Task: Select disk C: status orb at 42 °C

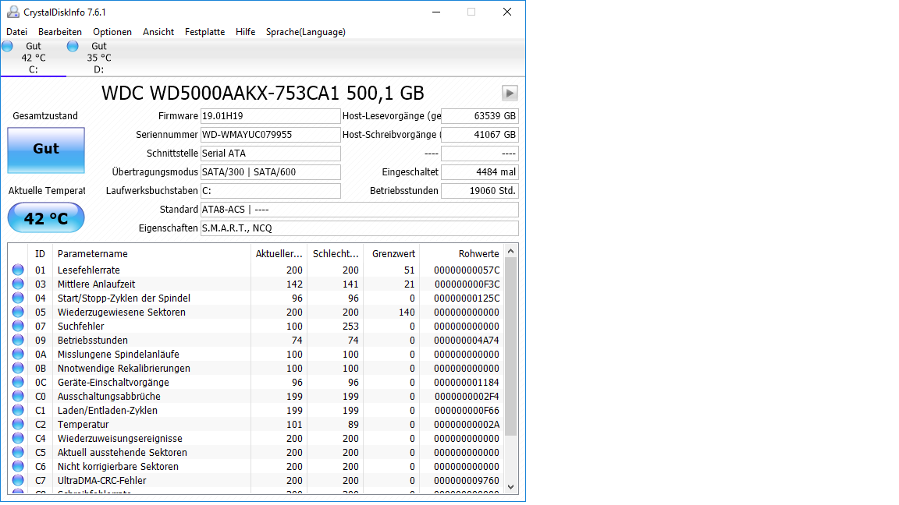Action: tap(8, 47)
